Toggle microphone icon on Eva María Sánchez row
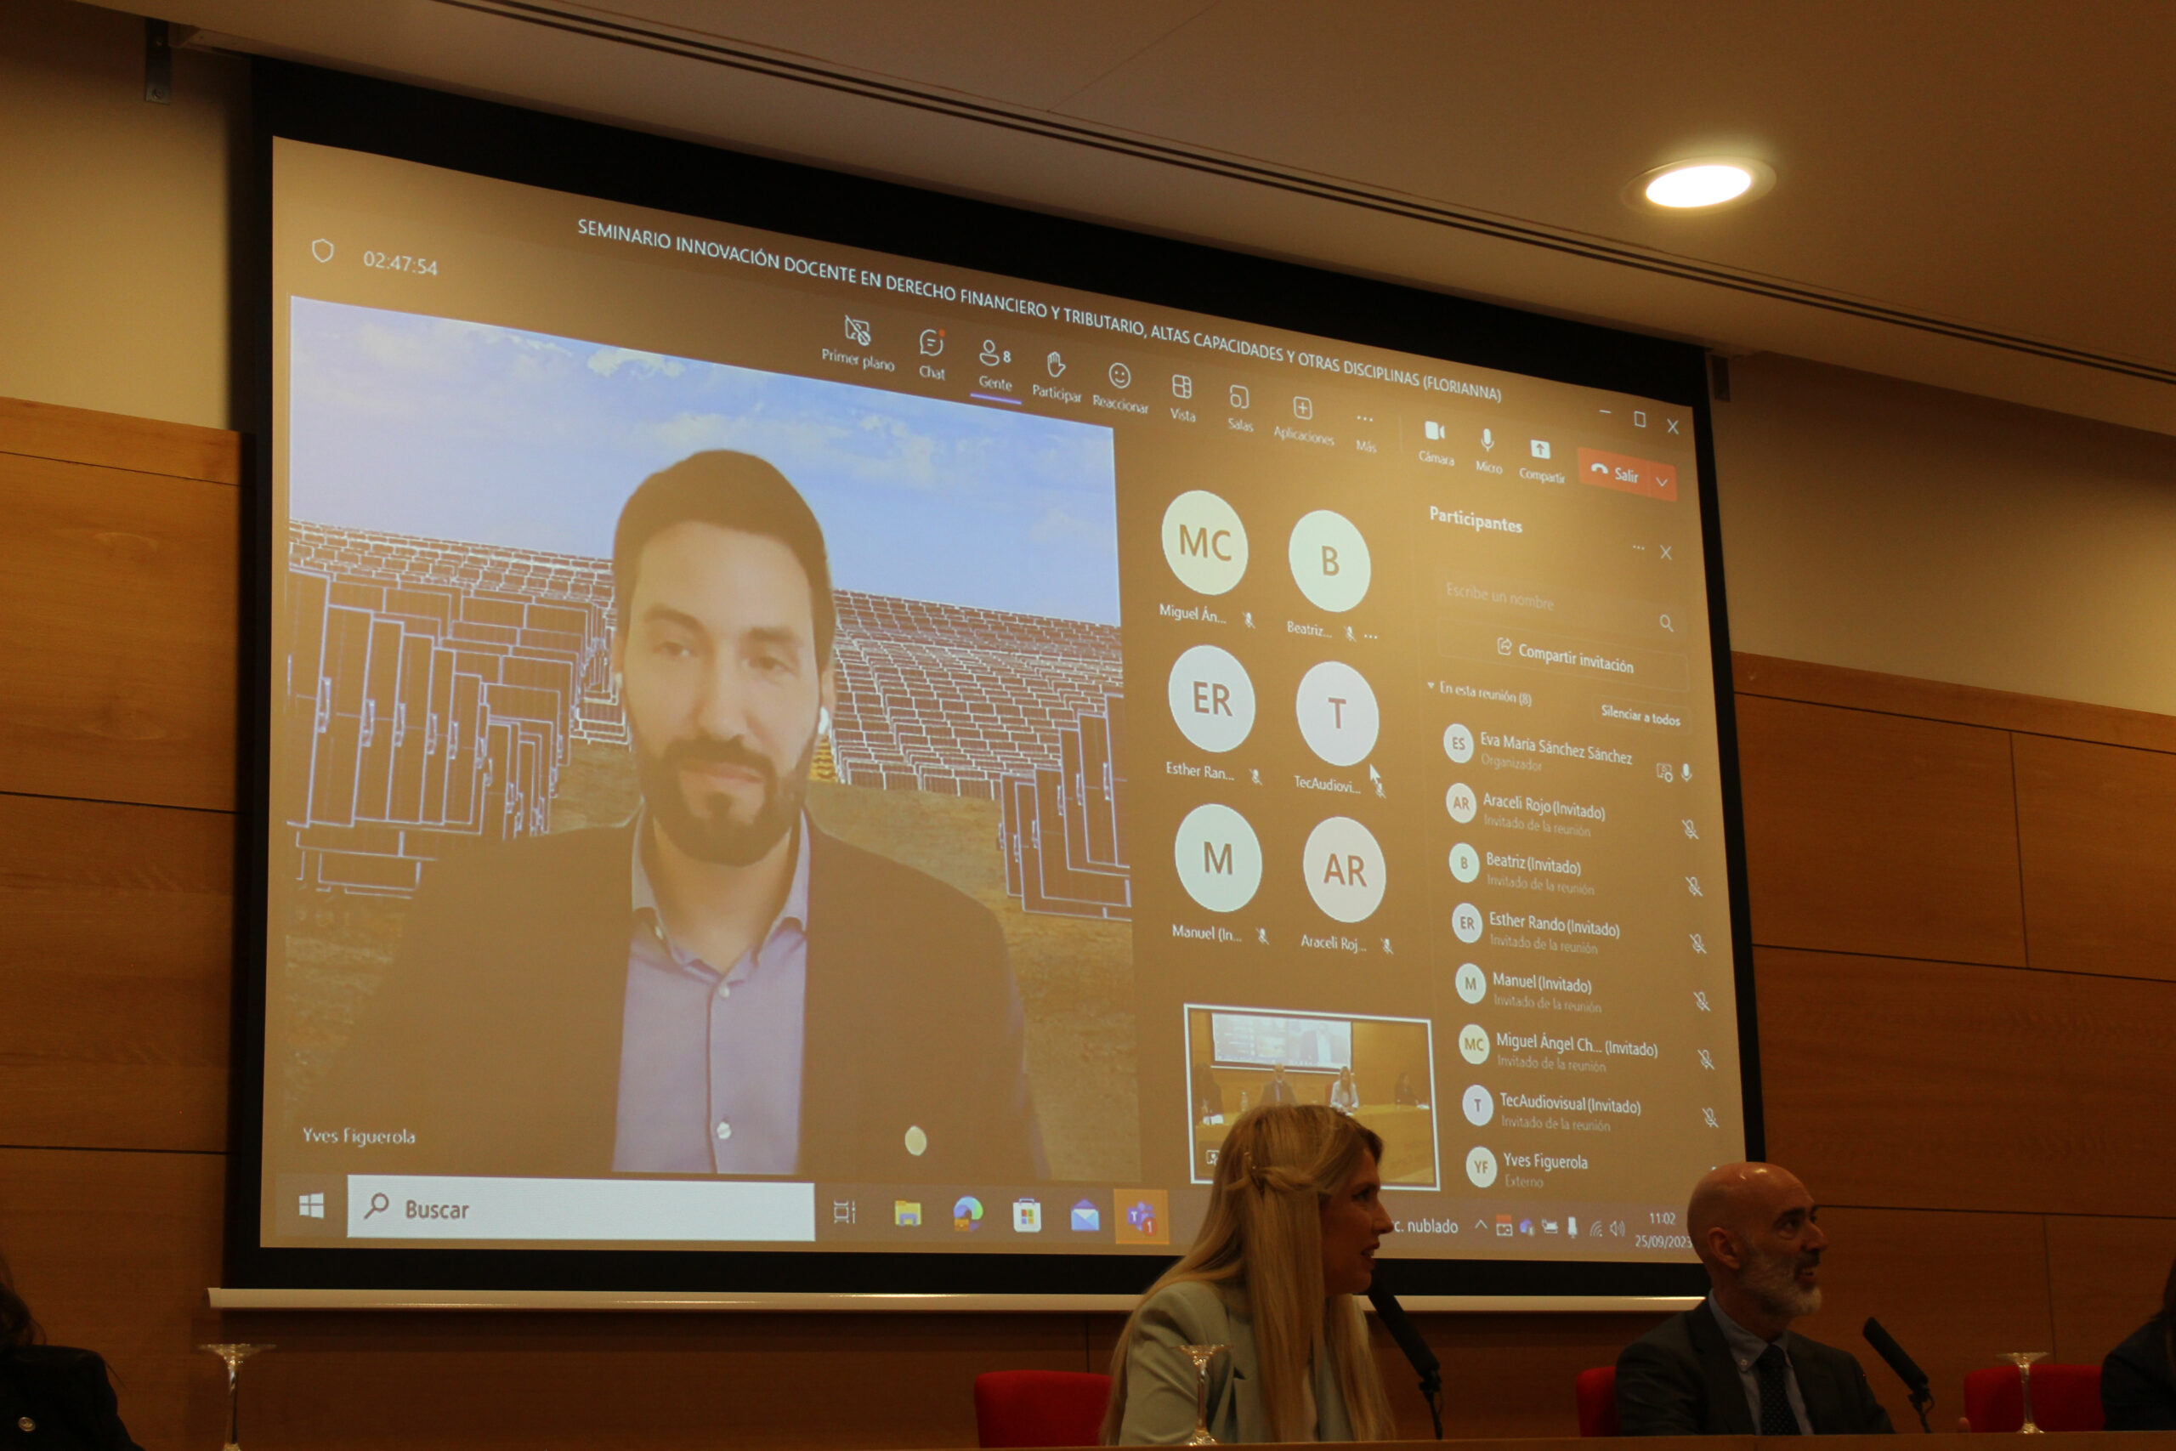2176x1451 pixels. (1686, 772)
